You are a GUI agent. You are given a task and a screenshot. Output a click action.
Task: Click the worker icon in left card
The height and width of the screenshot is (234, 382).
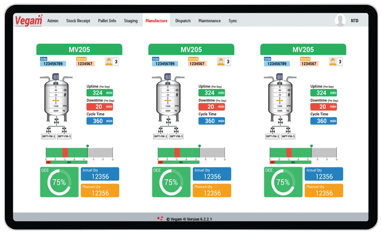109,61
